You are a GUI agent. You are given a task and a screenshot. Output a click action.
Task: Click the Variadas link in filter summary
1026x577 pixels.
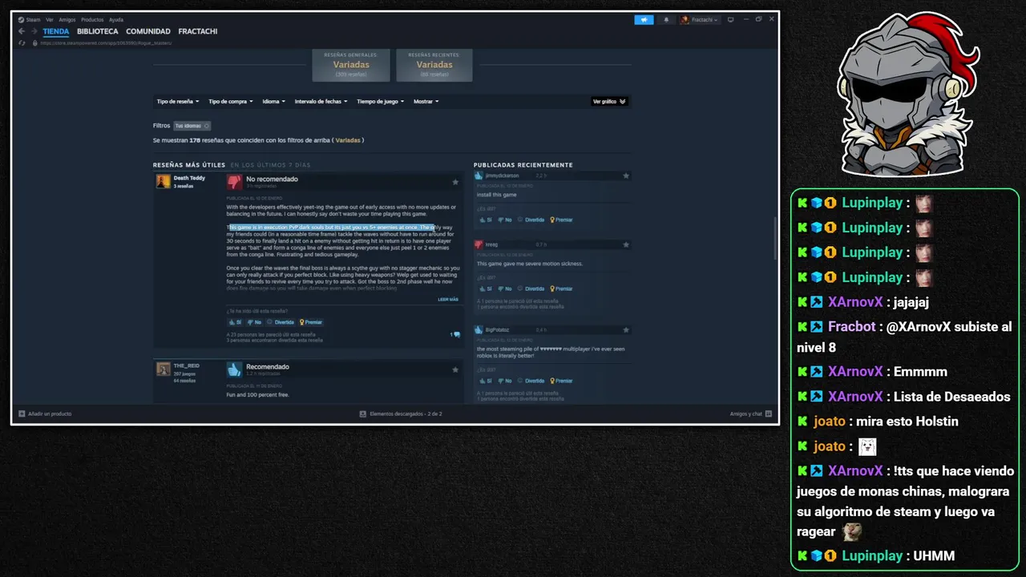(x=348, y=140)
